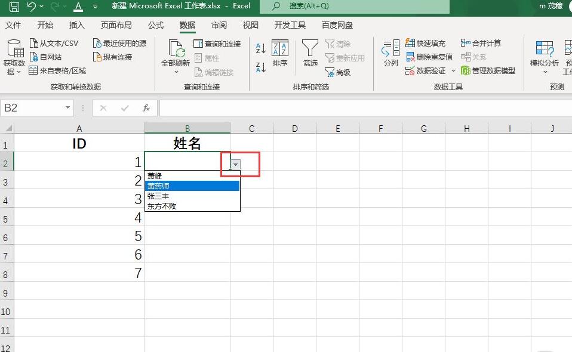Click the fx Insert Function button
Viewport: 572px width, 352px height.
click(147, 108)
